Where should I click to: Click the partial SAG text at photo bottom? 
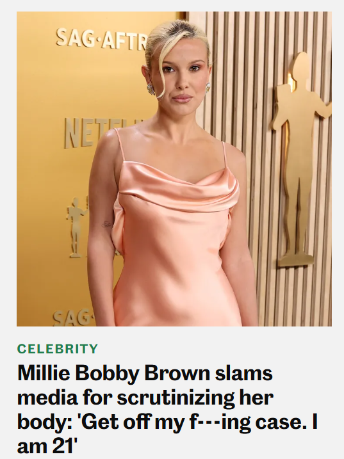(73, 318)
